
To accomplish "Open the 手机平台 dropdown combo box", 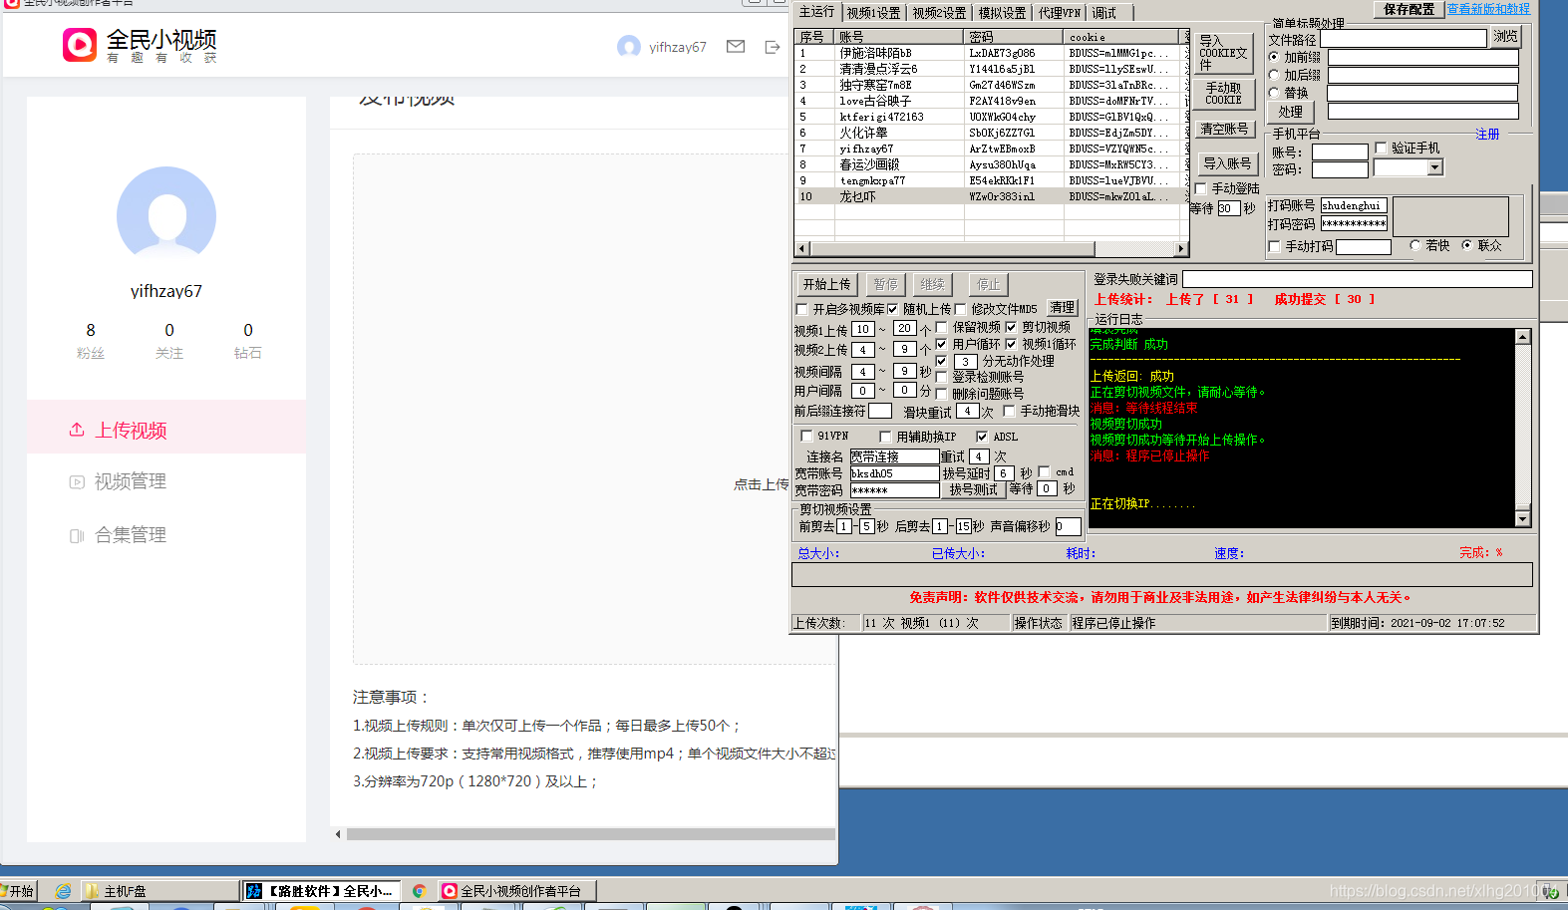I will coord(1435,167).
